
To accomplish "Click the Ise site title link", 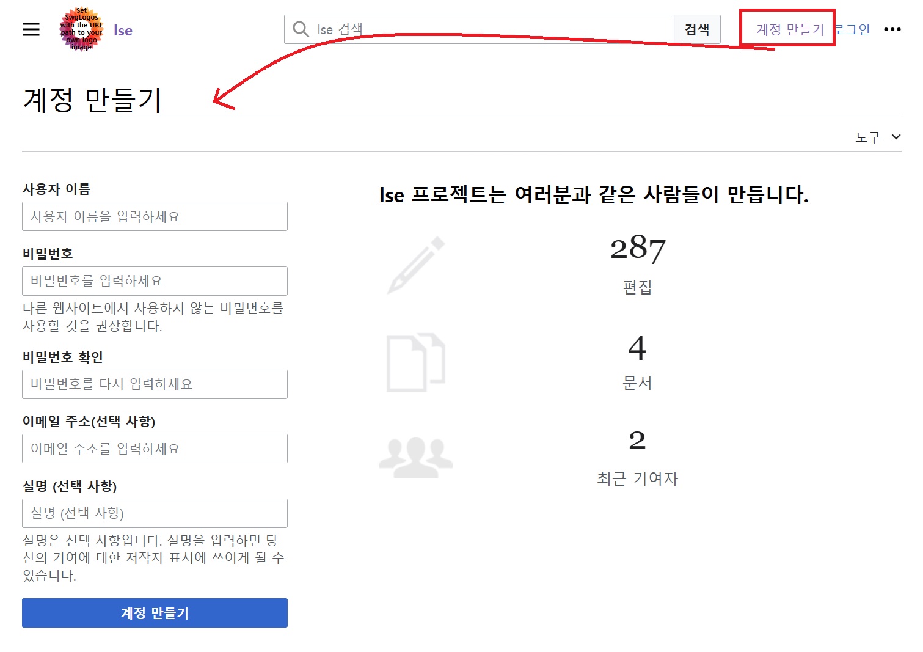I will (123, 31).
